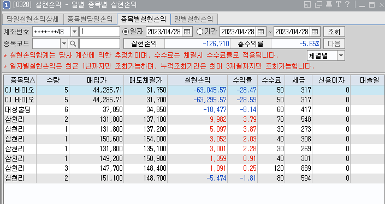
Task: Open calendar for the 일자 date field
Action: [187, 32]
